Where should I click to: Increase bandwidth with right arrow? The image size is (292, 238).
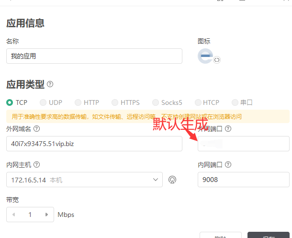(x=46, y=215)
